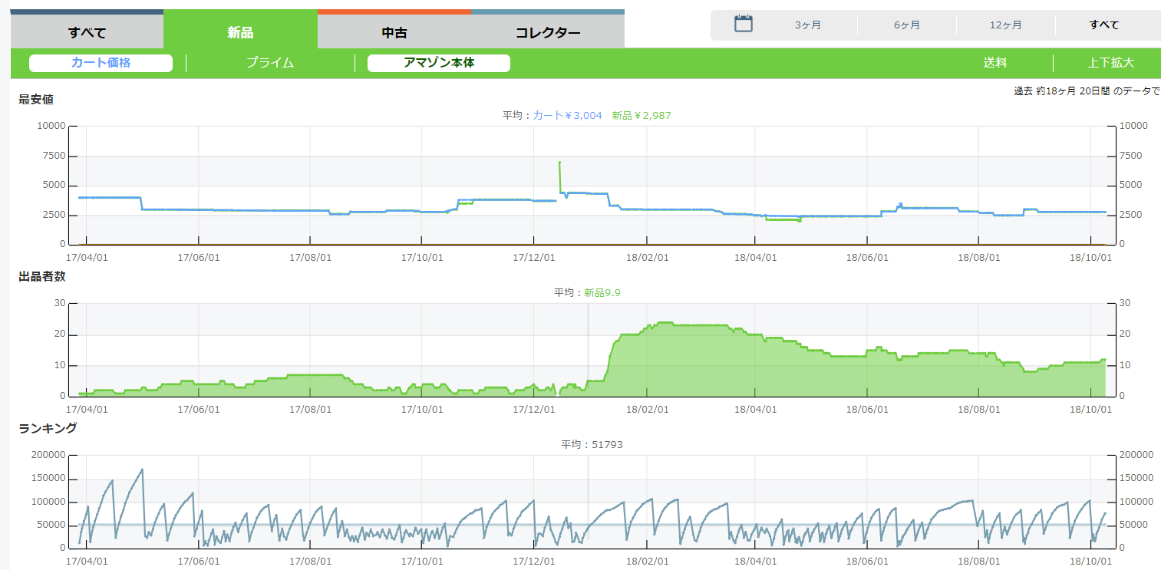
Task: Choose the 12ヶ月 time range
Action: [x=1005, y=25]
